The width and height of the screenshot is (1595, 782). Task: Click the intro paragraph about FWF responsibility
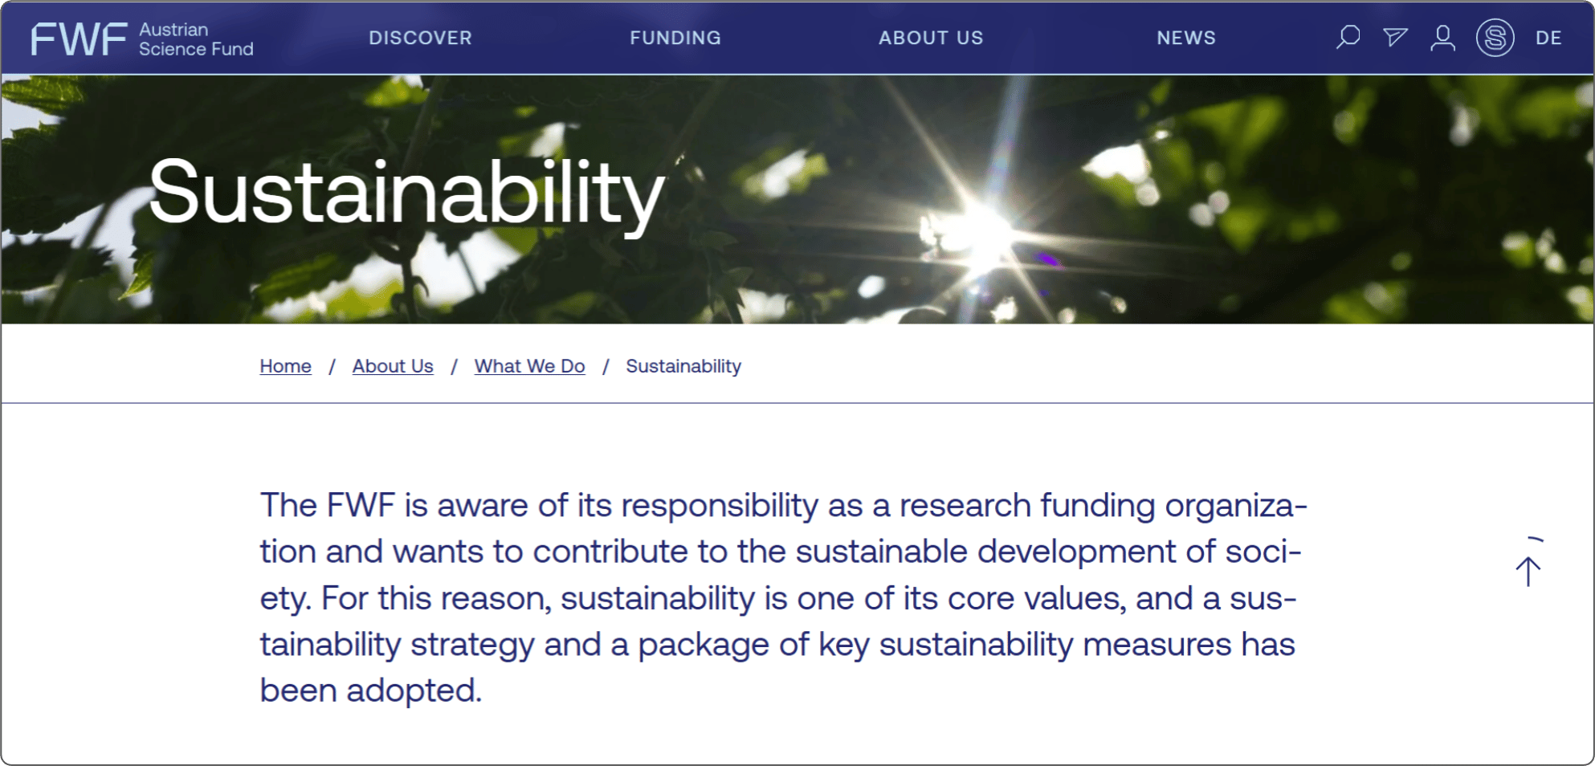783,597
